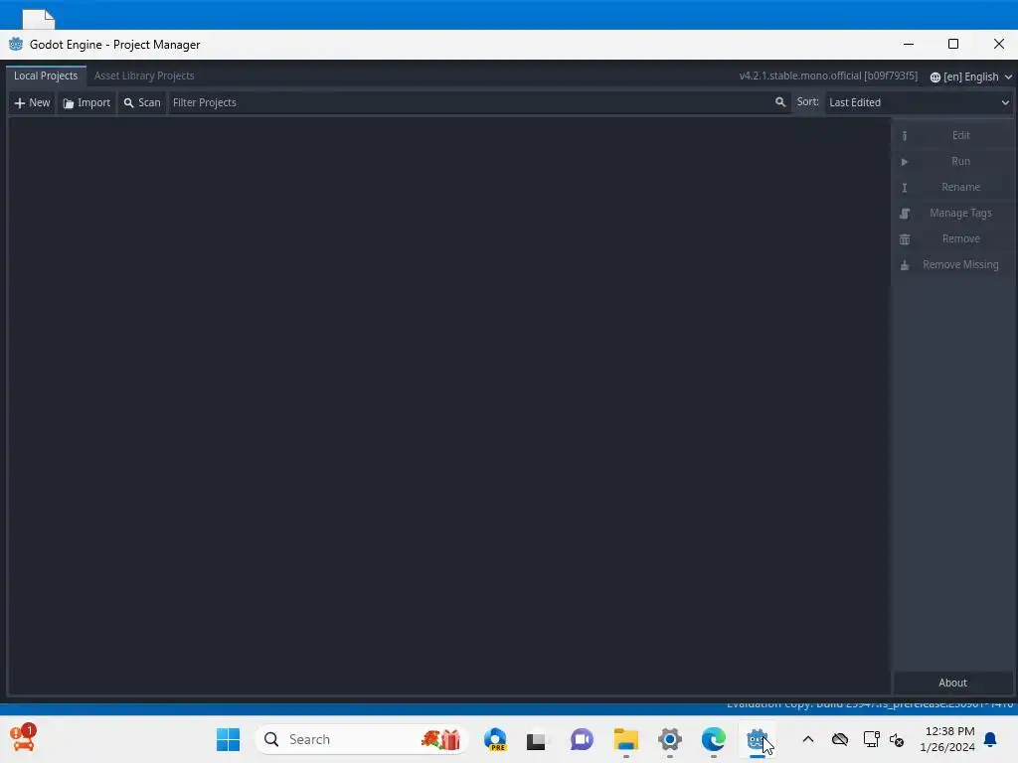This screenshot has width=1018, height=763.
Task: Click the Run project button
Action: pos(952,162)
